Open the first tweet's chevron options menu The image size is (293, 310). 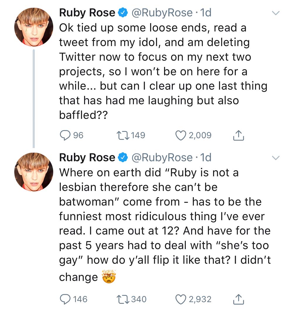pos(276,13)
